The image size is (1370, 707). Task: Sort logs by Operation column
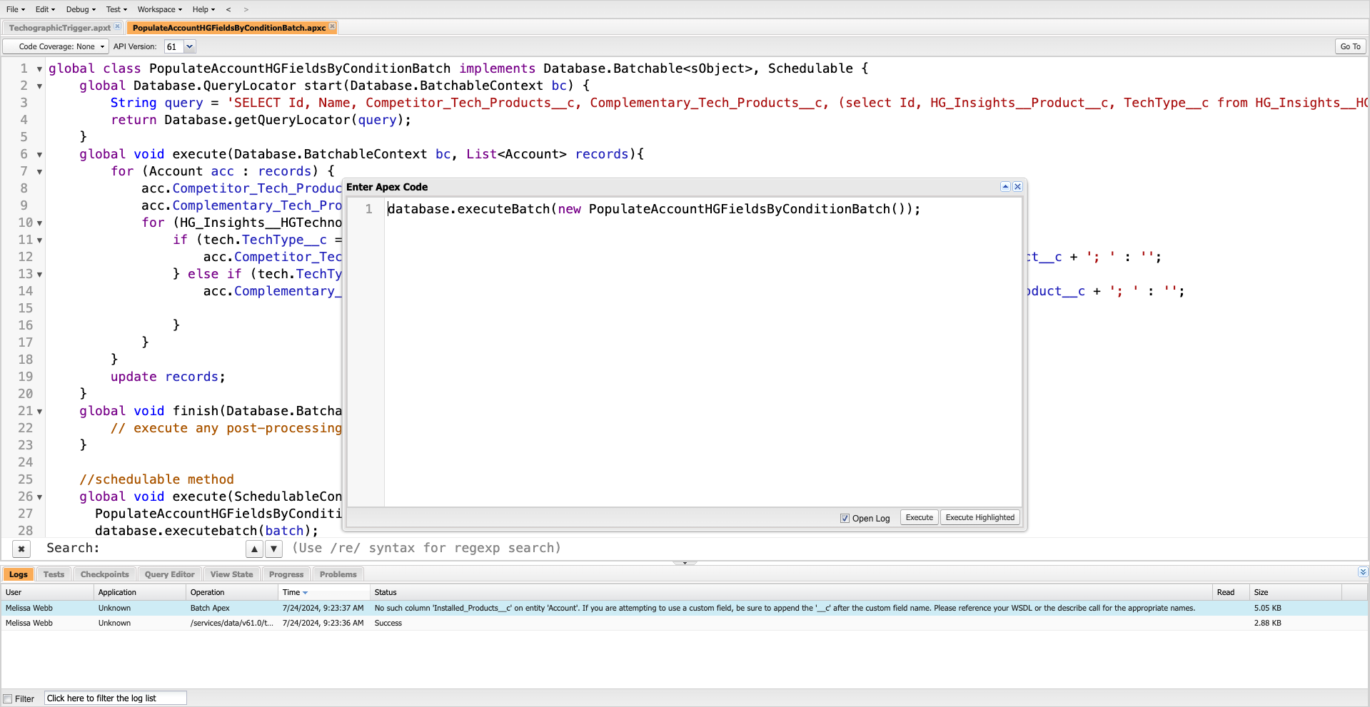[x=232, y=592]
